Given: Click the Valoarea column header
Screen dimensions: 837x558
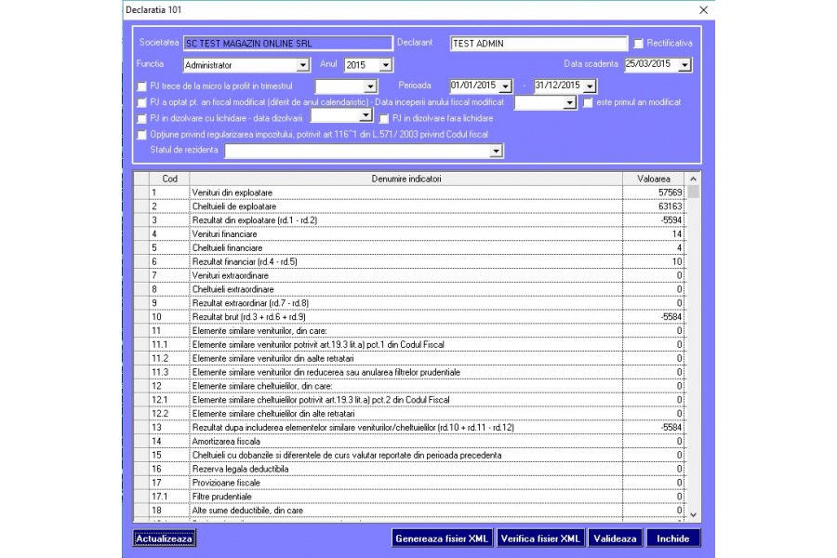Looking at the screenshot, I should click(x=654, y=179).
